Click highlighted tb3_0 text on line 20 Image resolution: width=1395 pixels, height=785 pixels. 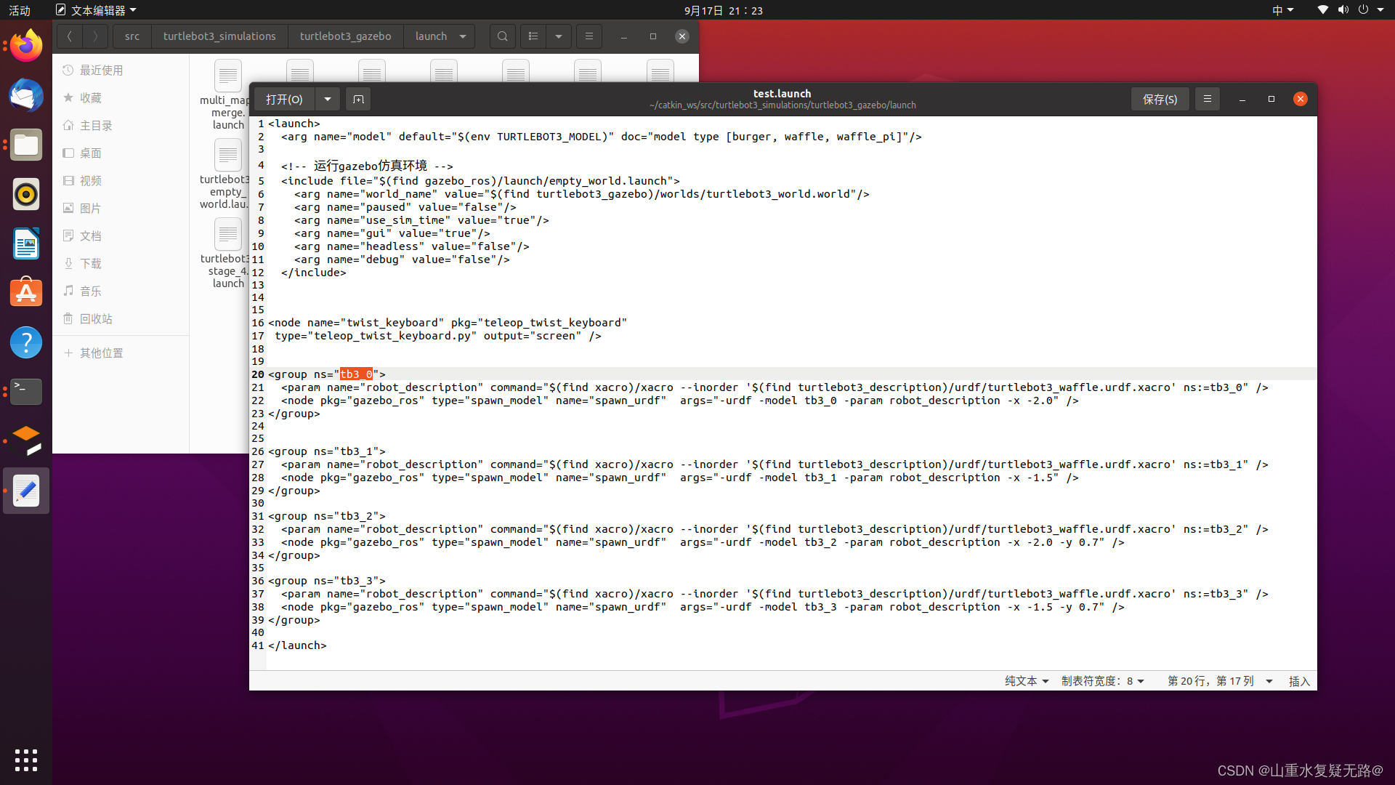[356, 374]
